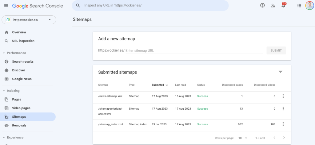Click the Pages document icon

(x=6, y=100)
